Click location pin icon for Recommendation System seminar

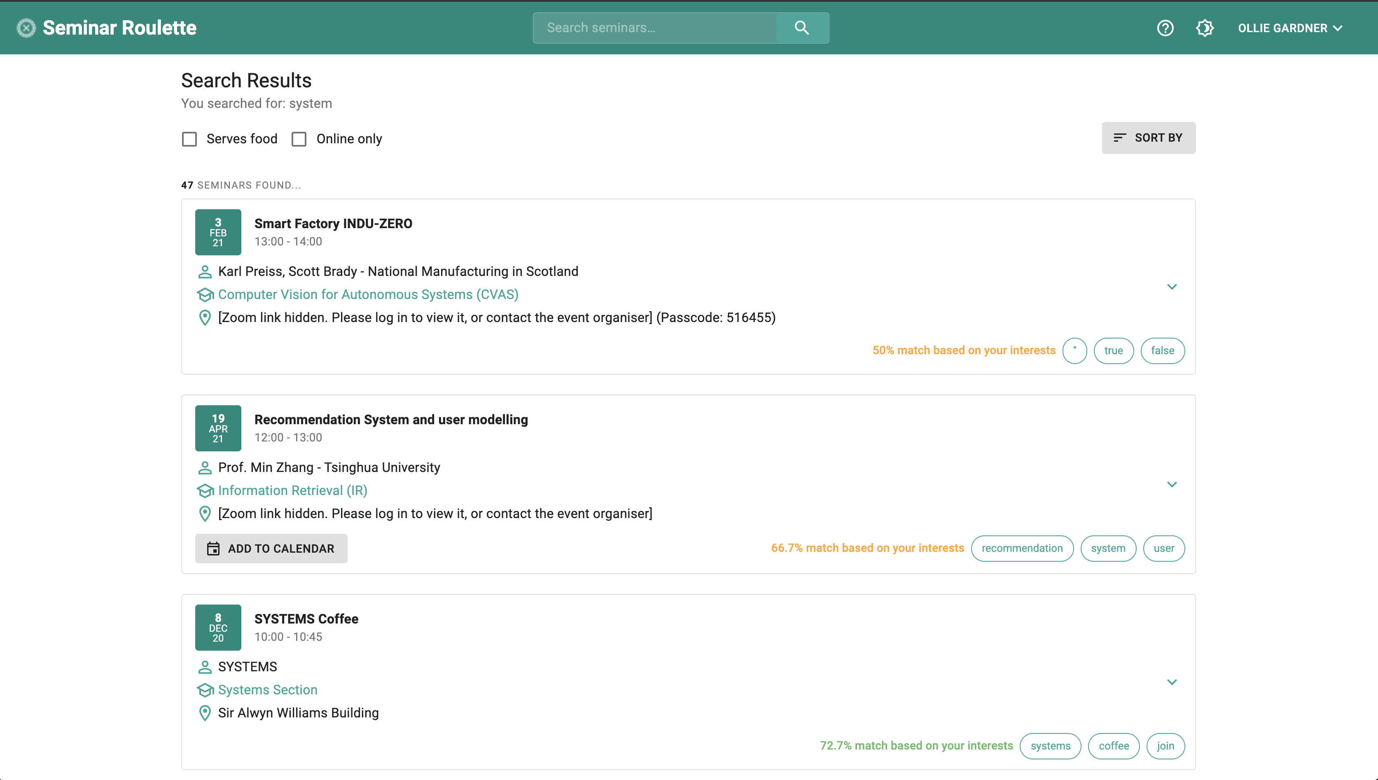[205, 514]
